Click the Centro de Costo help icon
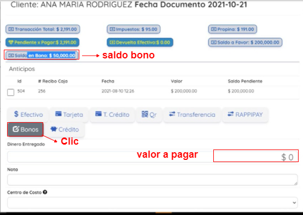Image resolution: width=303 pixels, height=215 pixels. 45,192
